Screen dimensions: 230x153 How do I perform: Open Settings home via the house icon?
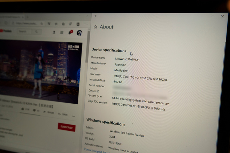click(x=95, y=27)
